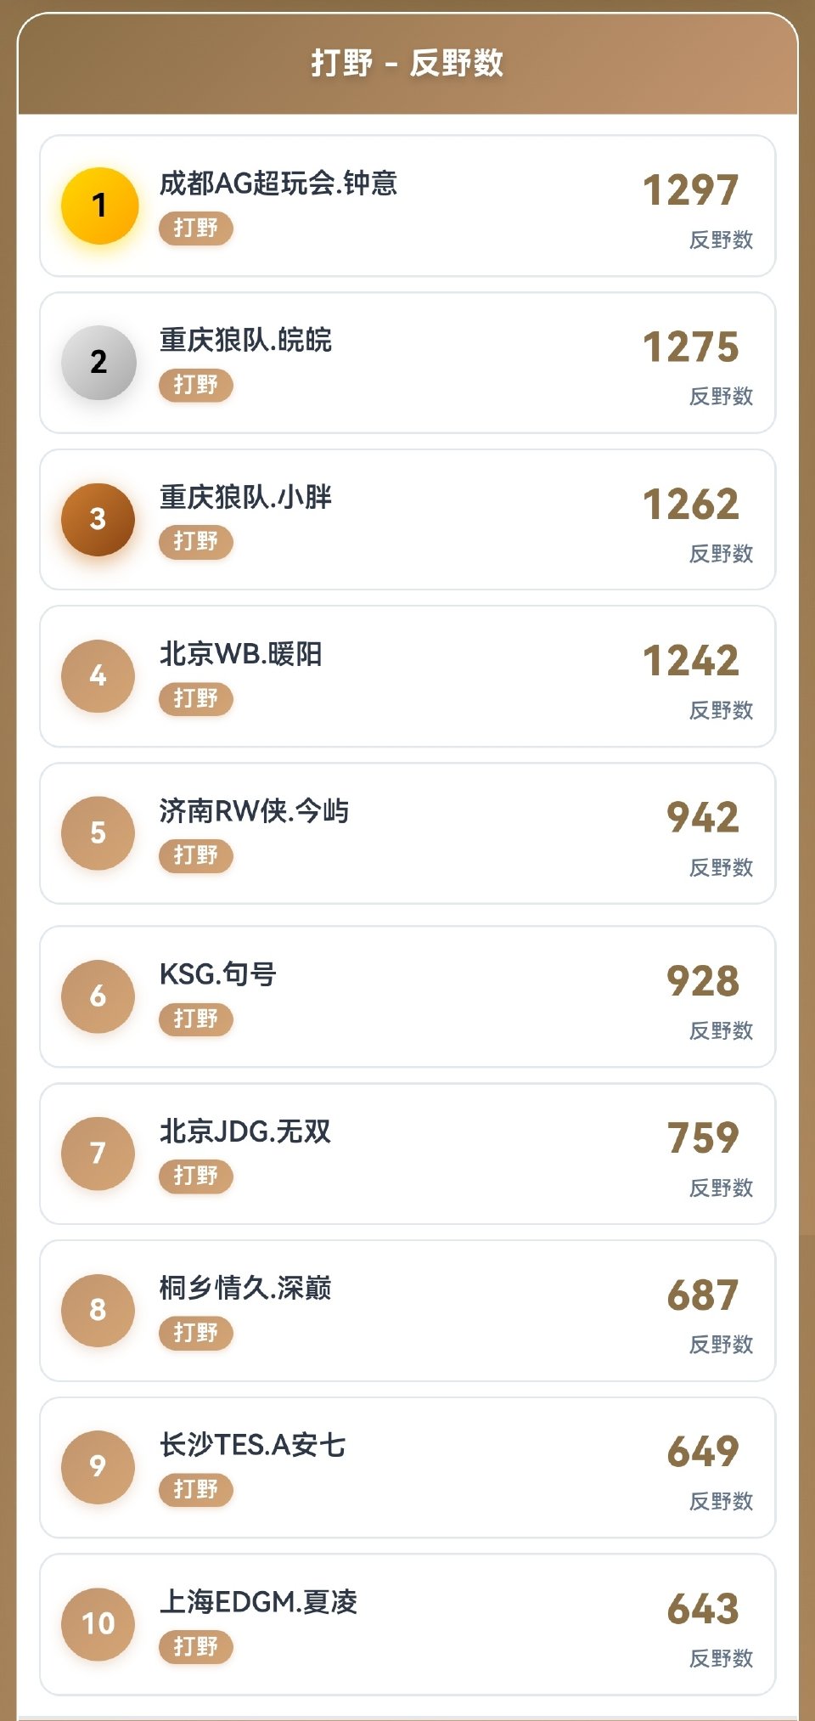Viewport: 815px width, 1721px height.
Task: Click the 打野 tag under 北京JDG.无双
Action: click(x=196, y=1176)
